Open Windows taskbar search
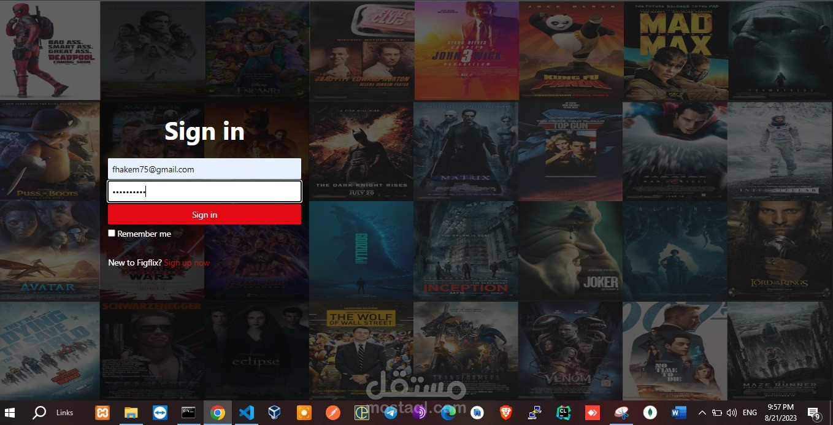The height and width of the screenshot is (425, 833). pos(39,413)
